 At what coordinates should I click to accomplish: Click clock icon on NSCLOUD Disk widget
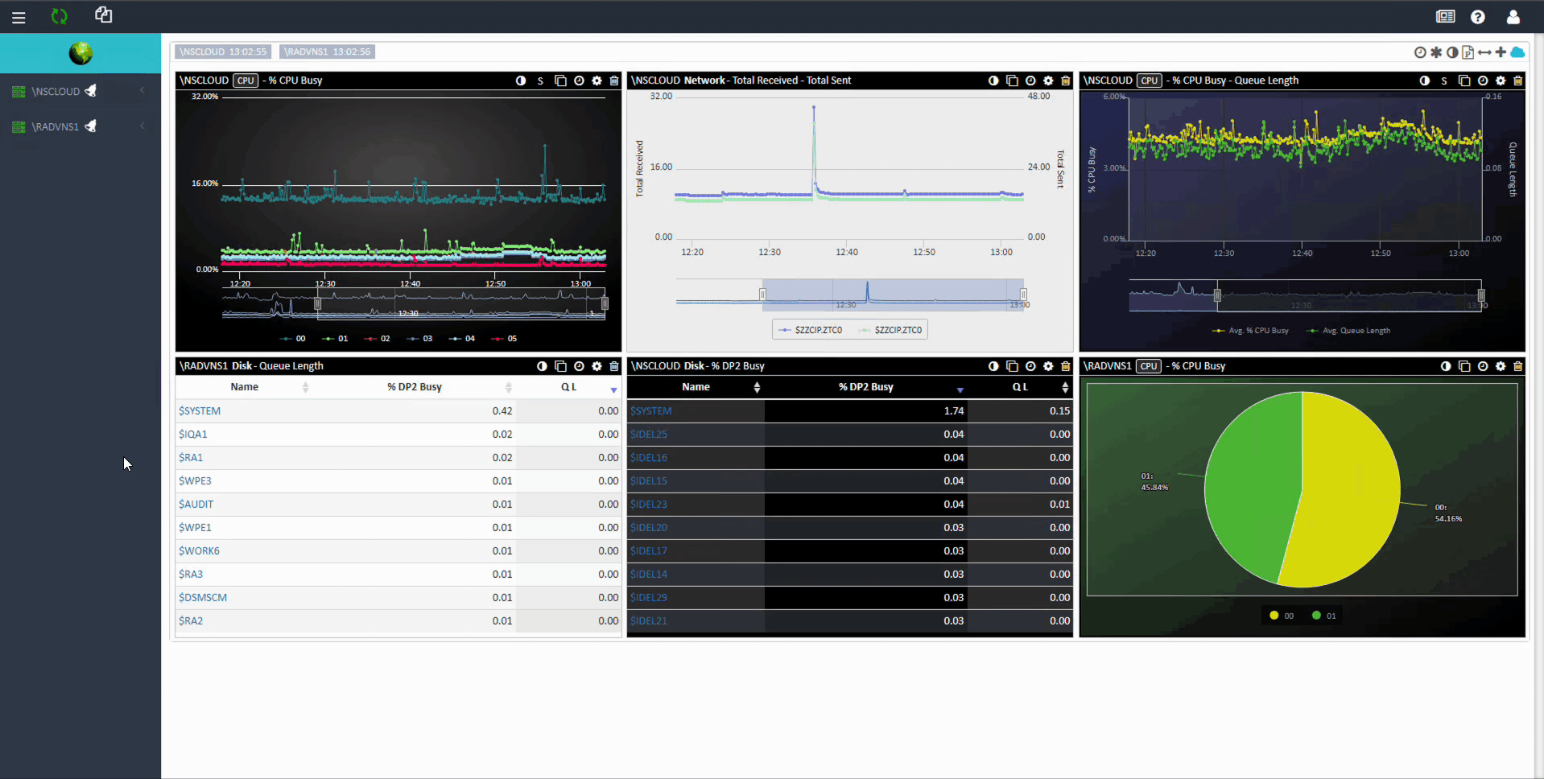1030,366
